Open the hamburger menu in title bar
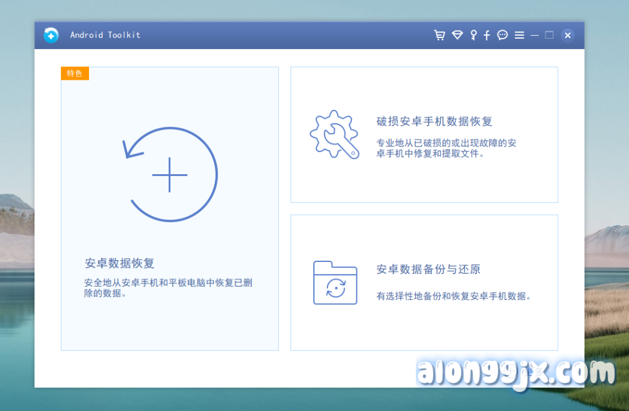629x411 pixels. (520, 36)
